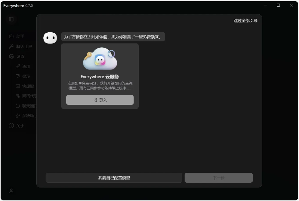Click the Everywhere 云服务 heading
Viewport: 299px width, 201px height.
(100, 77)
